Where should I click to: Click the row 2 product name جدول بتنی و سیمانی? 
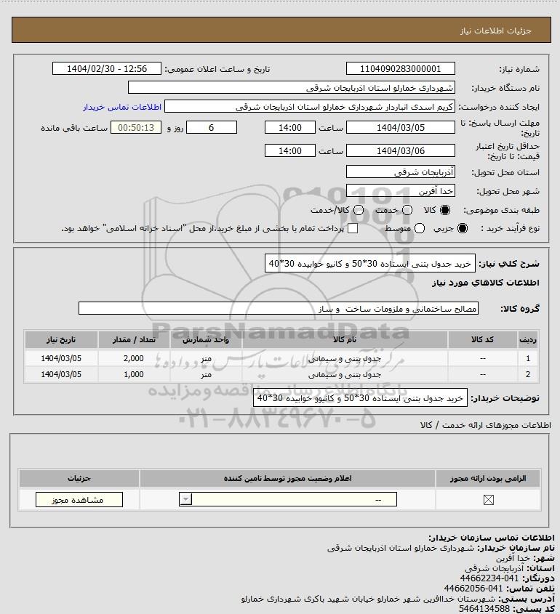click(x=345, y=374)
